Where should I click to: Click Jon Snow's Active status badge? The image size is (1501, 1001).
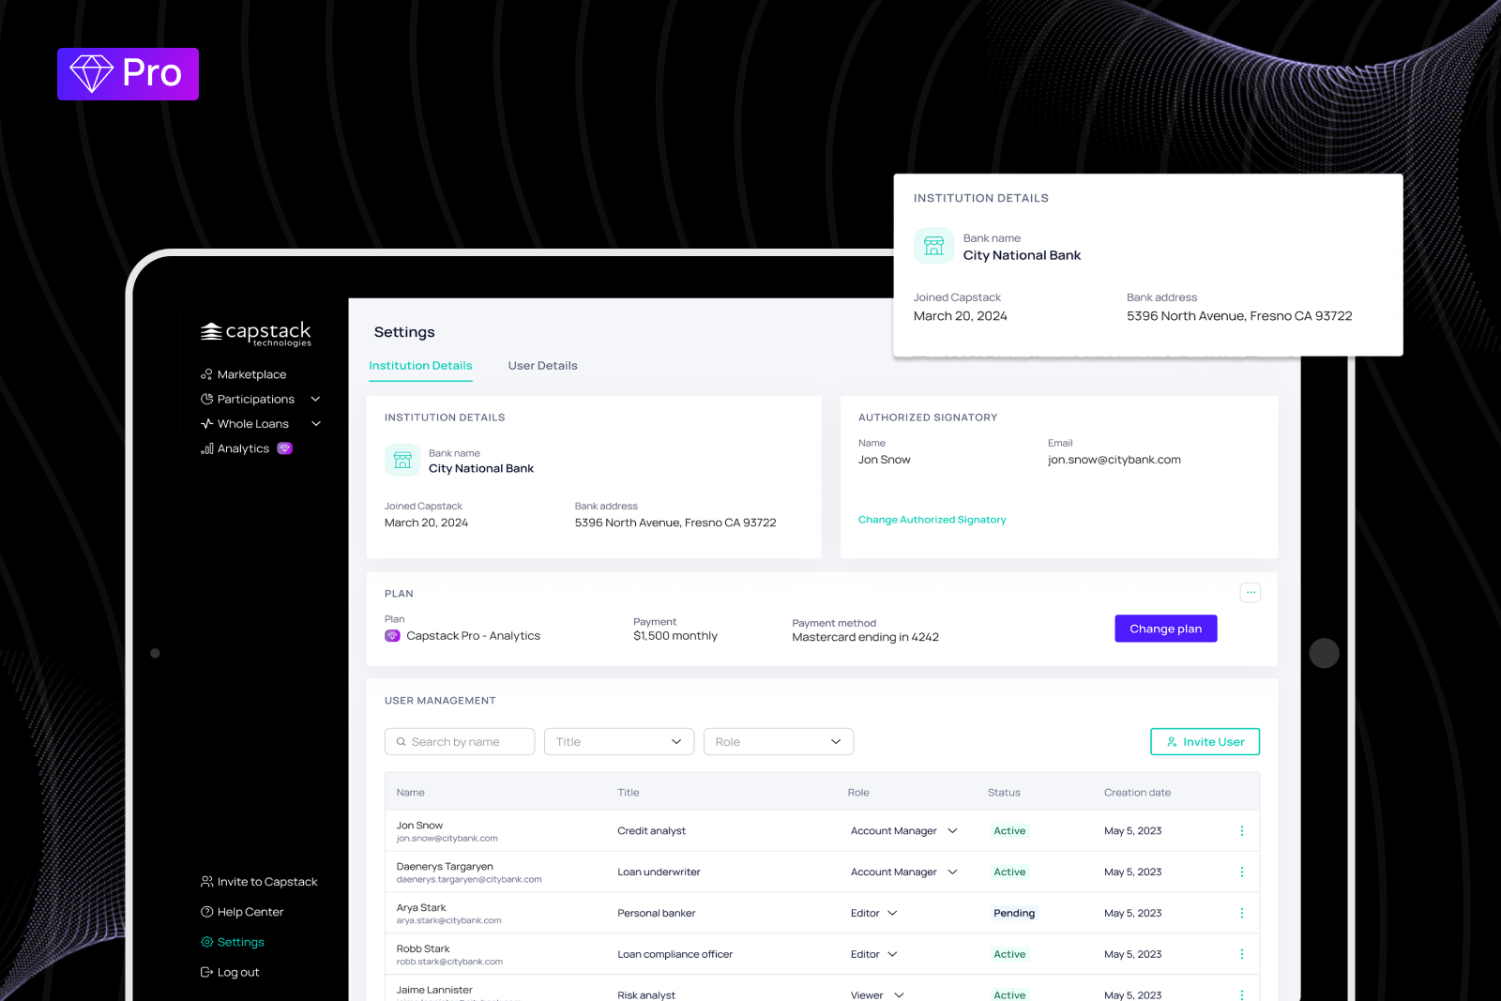(1009, 831)
